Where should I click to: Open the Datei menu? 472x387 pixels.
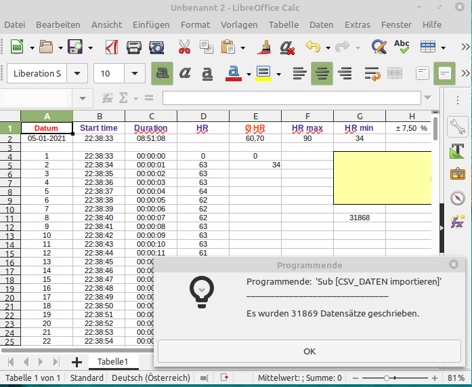tap(15, 24)
